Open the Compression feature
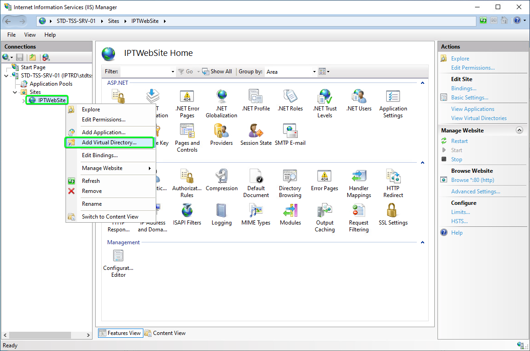 coord(221,180)
